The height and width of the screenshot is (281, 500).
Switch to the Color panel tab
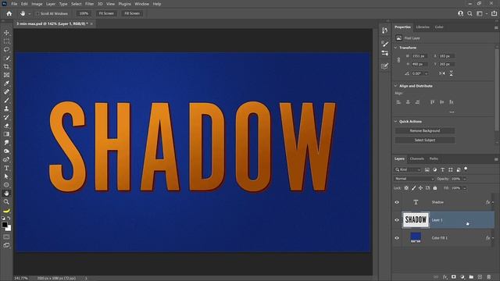coord(439,27)
